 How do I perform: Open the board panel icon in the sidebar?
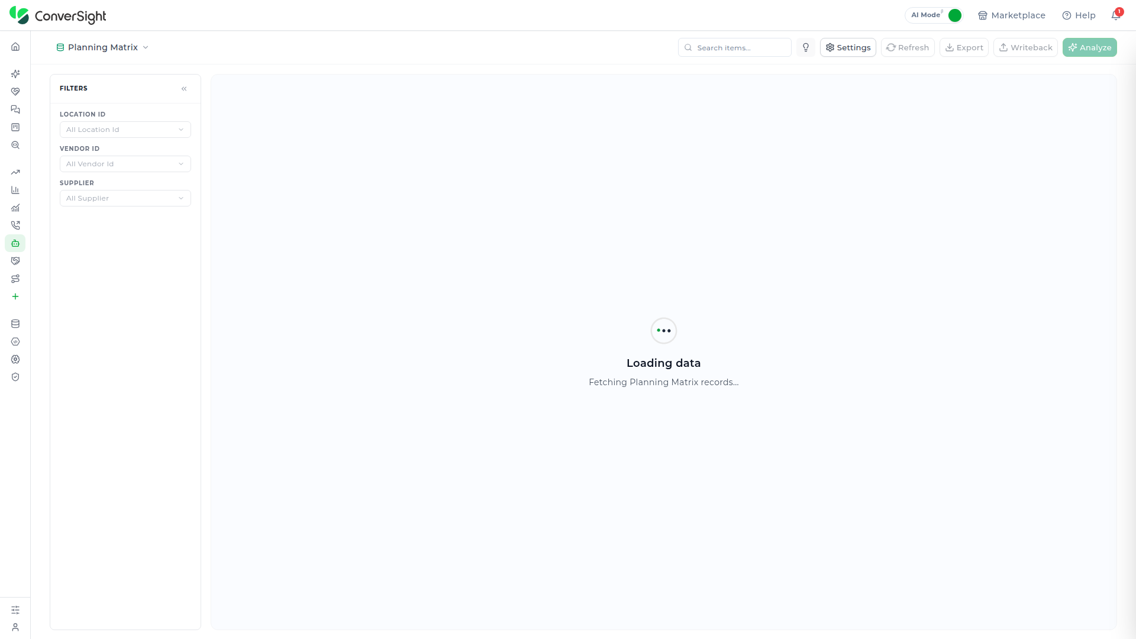[x=15, y=127]
